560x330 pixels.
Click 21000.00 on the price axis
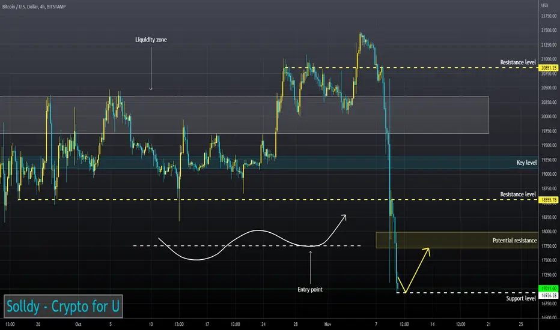pos(549,59)
